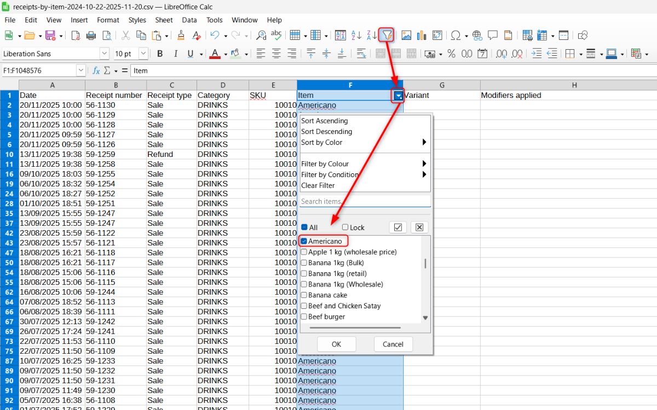Expand the font name dropdown
This screenshot has height=410, width=657.
coord(104,54)
